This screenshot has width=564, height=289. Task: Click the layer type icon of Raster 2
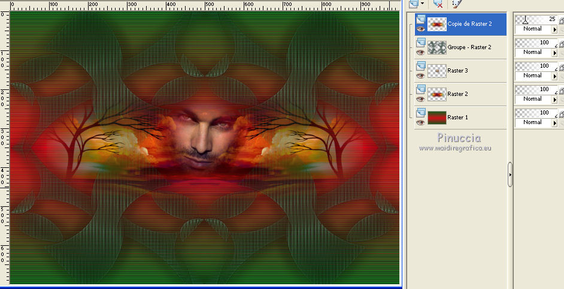point(421,90)
